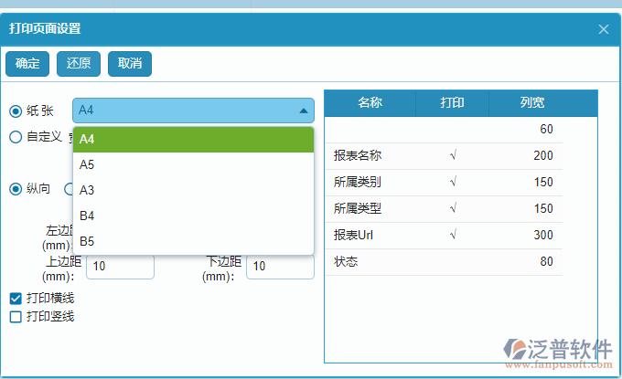Choose A3 from the paper list

193,191
